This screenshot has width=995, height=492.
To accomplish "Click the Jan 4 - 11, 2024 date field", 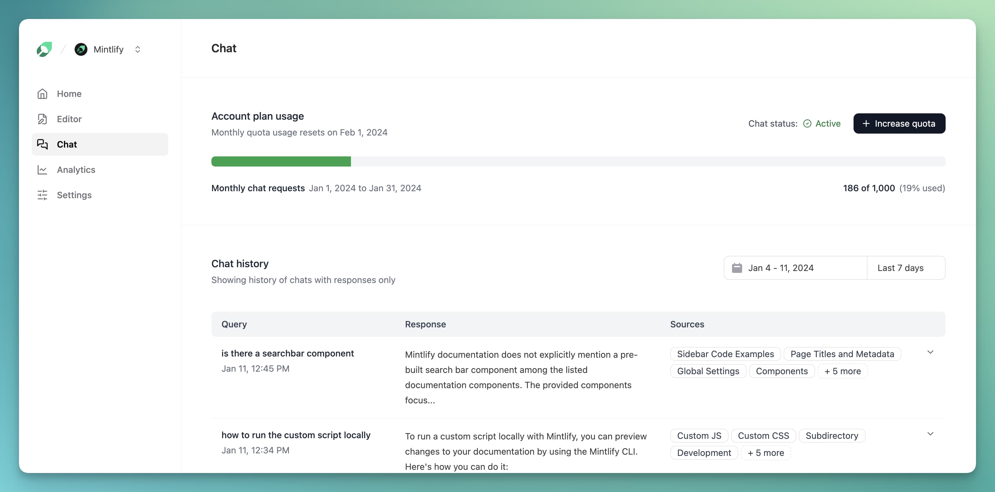I will [781, 268].
